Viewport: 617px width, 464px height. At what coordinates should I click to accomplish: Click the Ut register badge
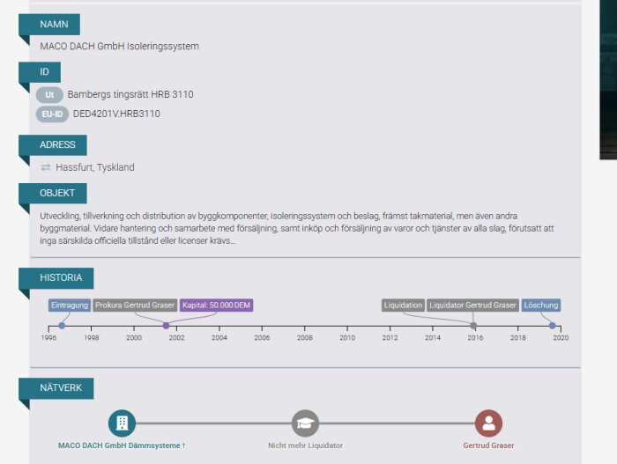pos(49,95)
